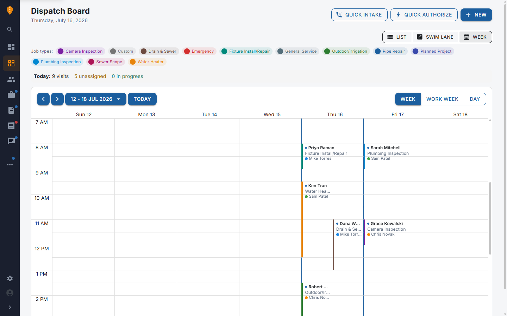Toggle General Service job type chip
507x316 pixels.
click(298, 51)
